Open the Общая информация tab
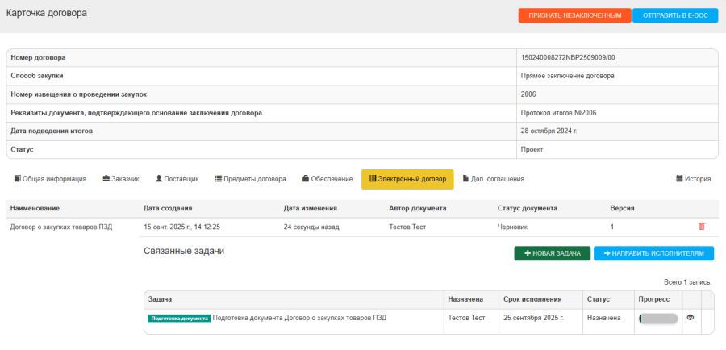 tap(50, 179)
